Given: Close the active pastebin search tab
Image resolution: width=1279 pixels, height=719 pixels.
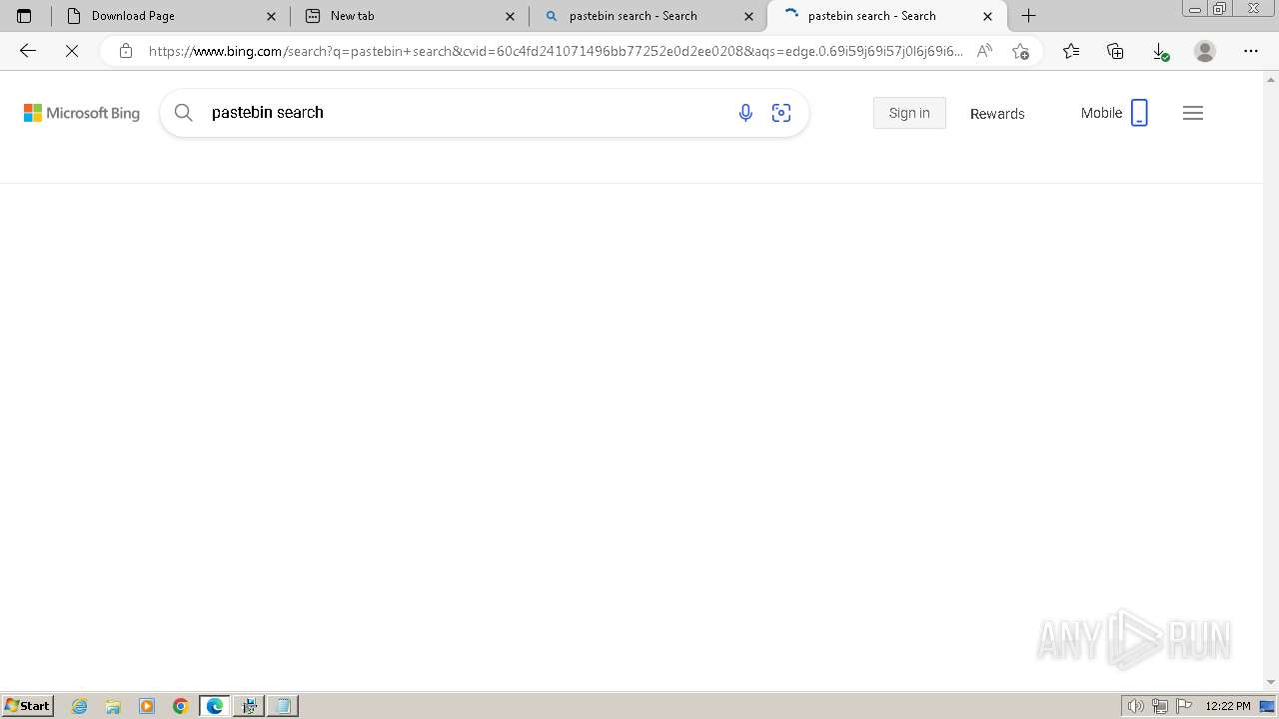Looking at the screenshot, I should [x=988, y=16].
